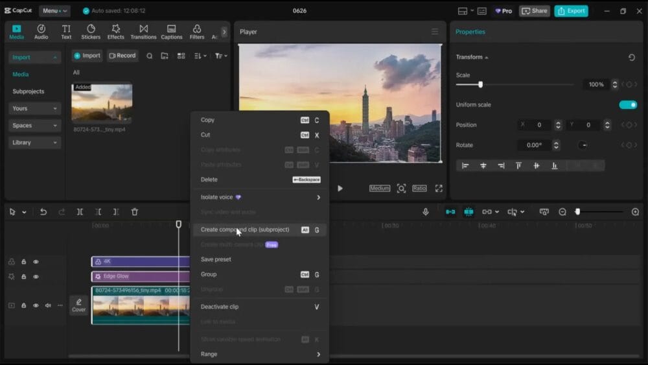Click the fullscreen icon in Player
648x365 pixels.
(439, 189)
